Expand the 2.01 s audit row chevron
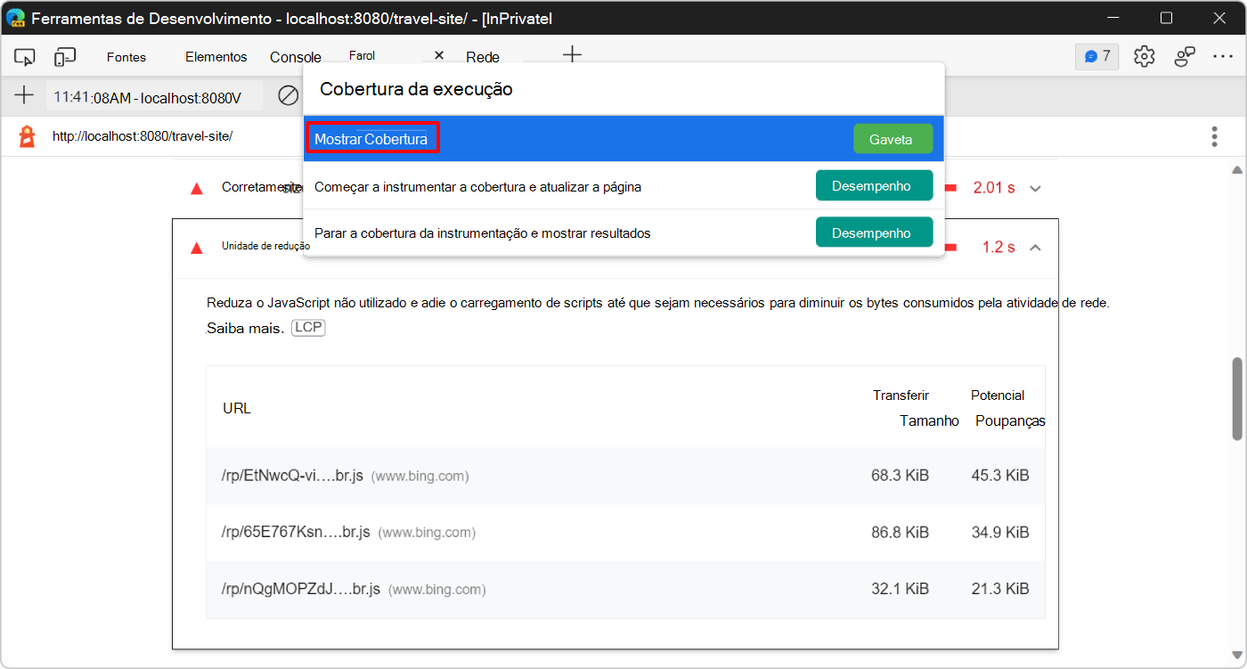The width and height of the screenshot is (1247, 669). pos(1035,187)
